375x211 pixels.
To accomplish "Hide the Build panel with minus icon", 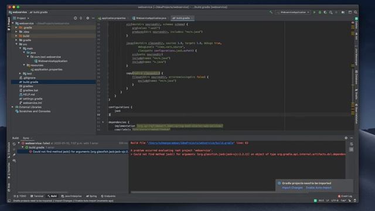I will pyautogui.click(x=352, y=138).
